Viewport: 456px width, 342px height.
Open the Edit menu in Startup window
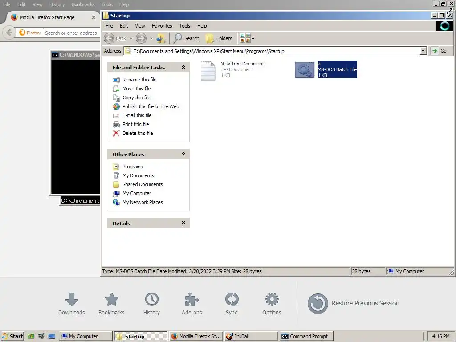pyautogui.click(x=124, y=26)
